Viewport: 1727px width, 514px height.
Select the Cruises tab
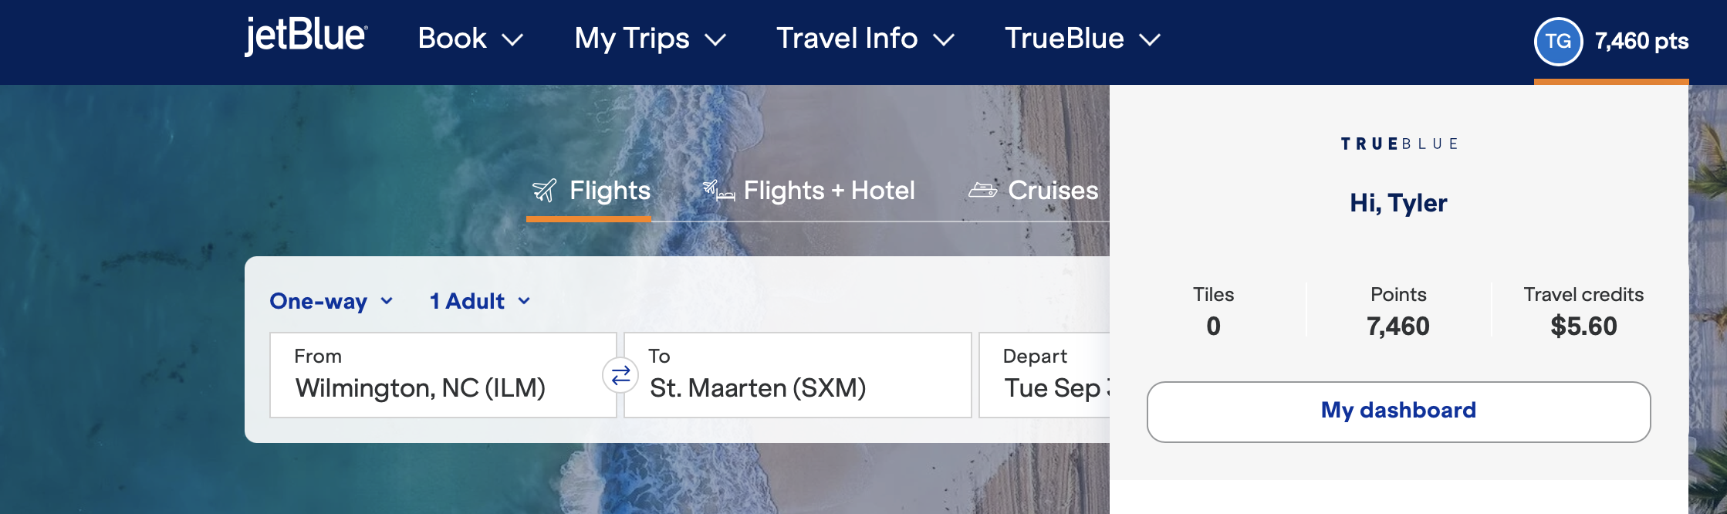pyautogui.click(x=1053, y=191)
